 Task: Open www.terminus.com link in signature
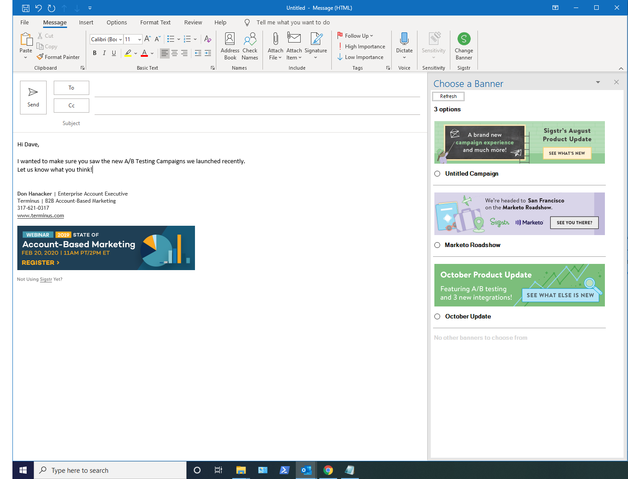pyautogui.click(x=40, y=216)
